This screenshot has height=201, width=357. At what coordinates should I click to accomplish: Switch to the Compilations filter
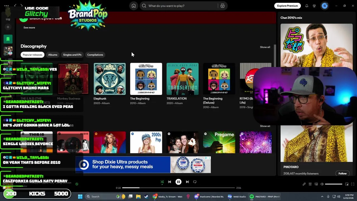95,55
